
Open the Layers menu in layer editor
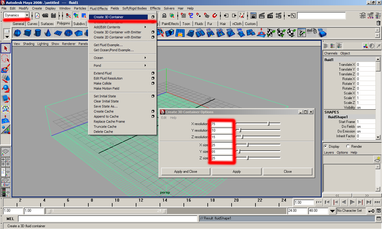(x=329, y=152)
